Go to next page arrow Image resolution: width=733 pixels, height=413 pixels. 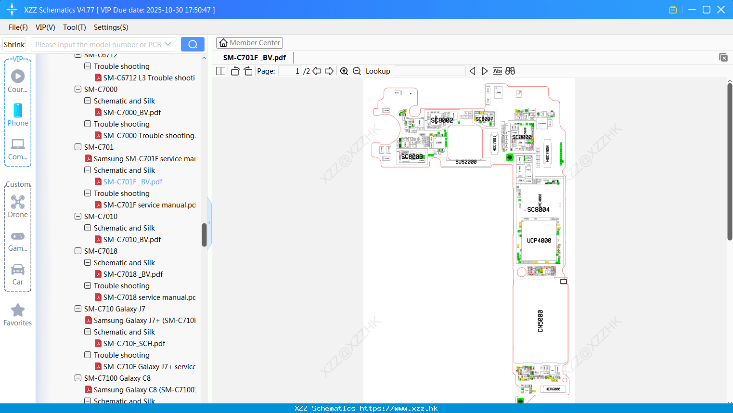[x=329, y=71]
